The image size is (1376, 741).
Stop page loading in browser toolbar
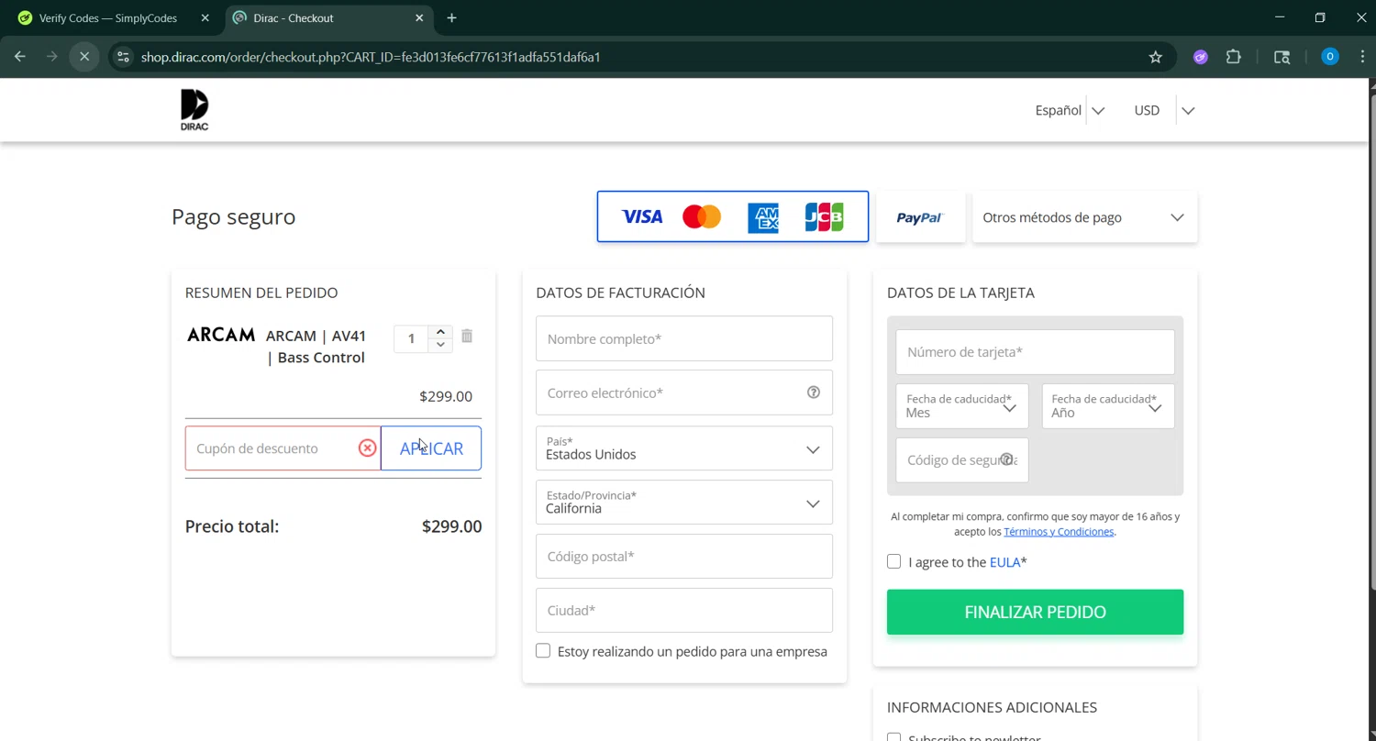(x=84, y=57)
